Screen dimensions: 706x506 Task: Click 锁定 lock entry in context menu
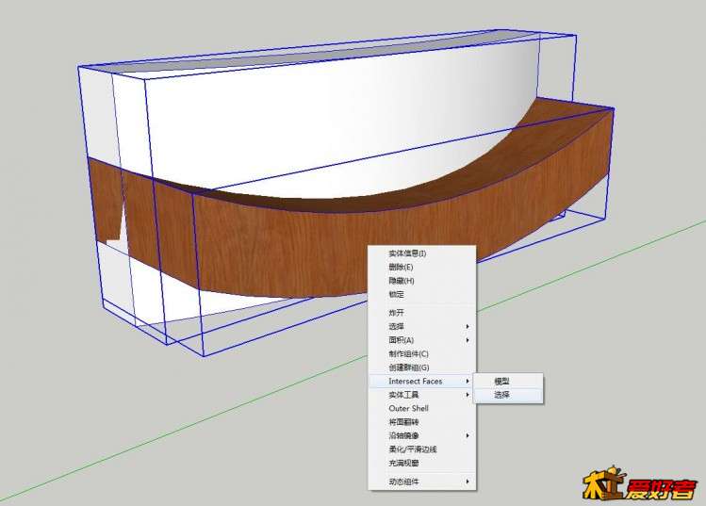[422, 294]
